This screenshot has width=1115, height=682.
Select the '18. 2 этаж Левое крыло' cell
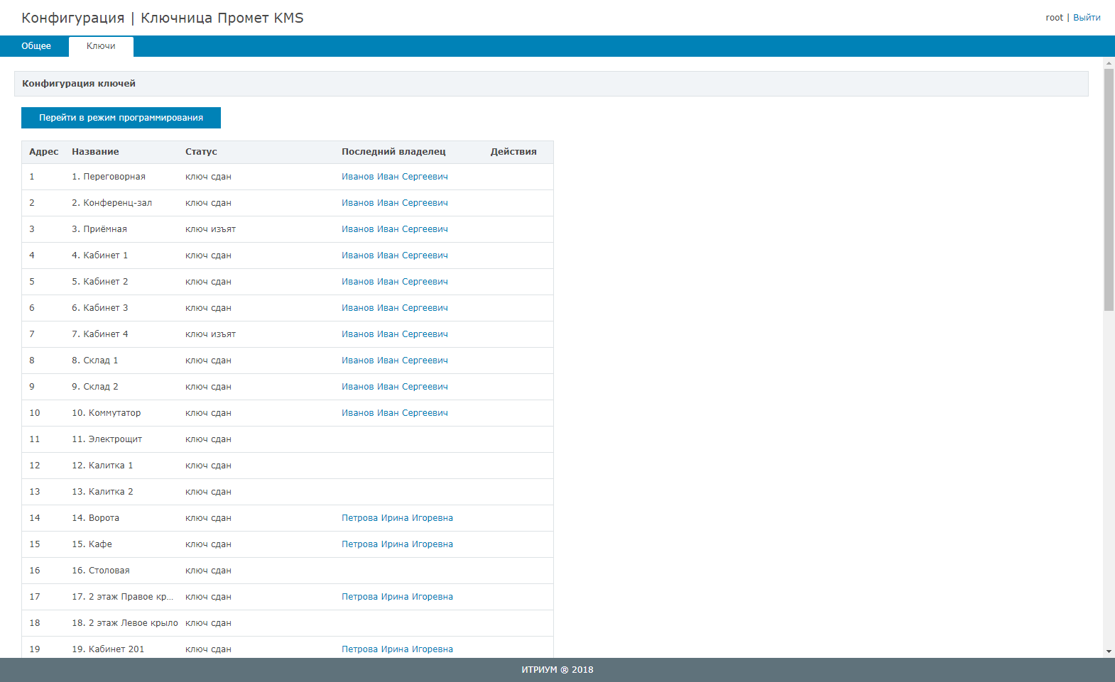pos(125,623)
